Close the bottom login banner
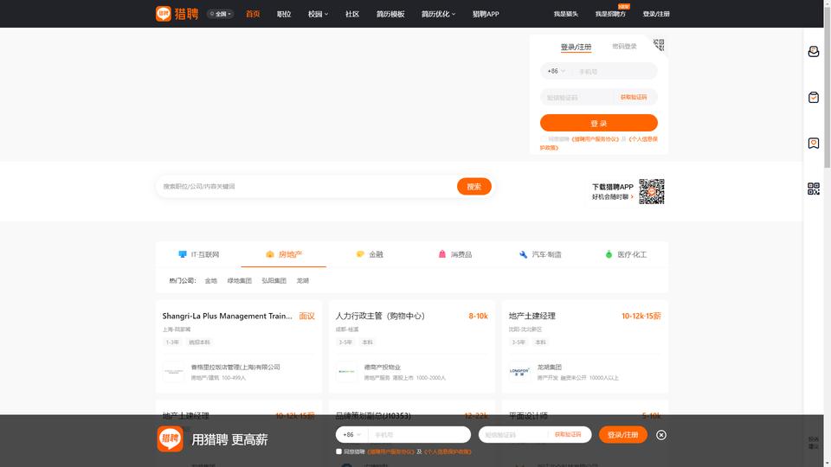831x467 pixels. tap(660, 435)
